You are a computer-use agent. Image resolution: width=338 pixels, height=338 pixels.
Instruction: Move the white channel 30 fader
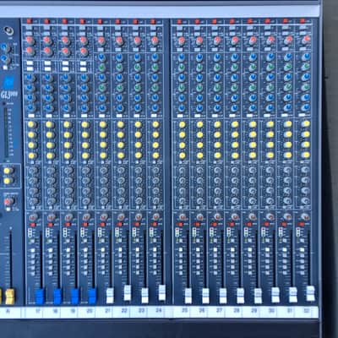coord(275,295)
